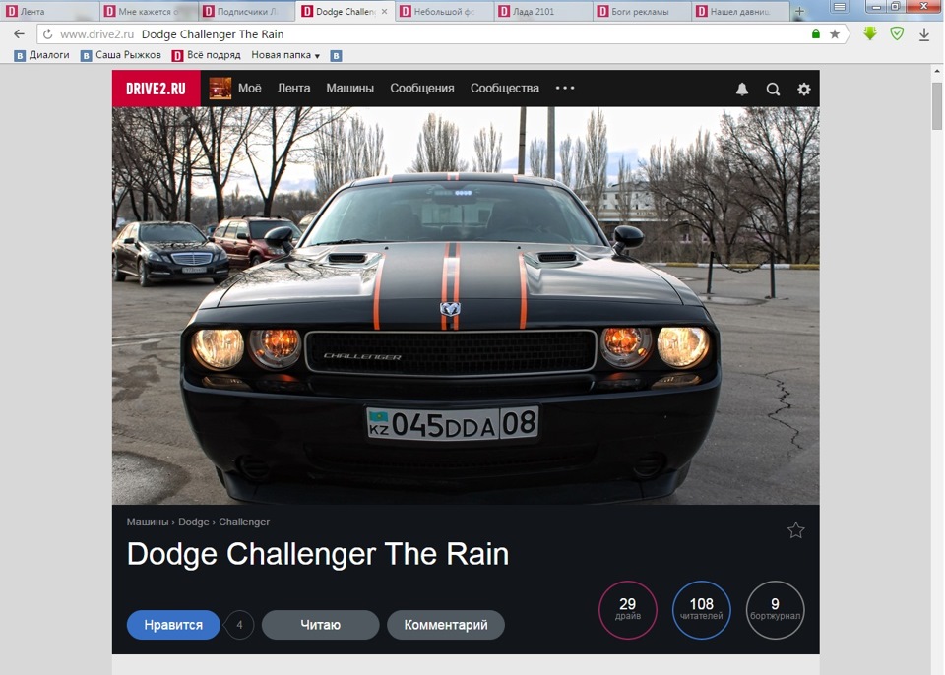Expand the Новая папка bookmark folder
This screenshot has width=945, height=675.
(285, 55)
